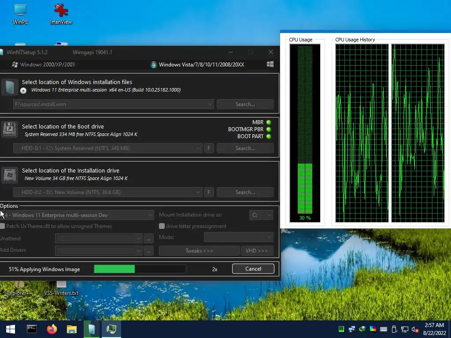Open the Unattend file dropdown
Screen dimensions: 451x338
click(x=99, y=238)
